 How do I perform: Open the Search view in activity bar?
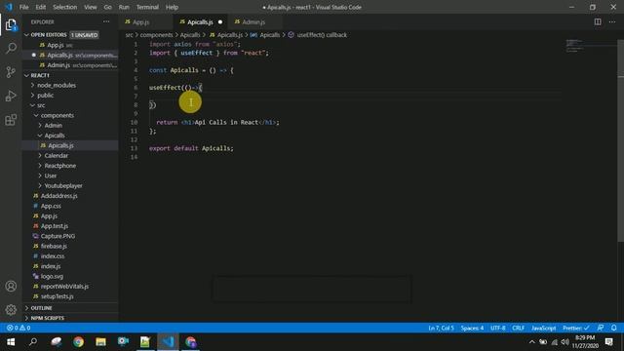point(11,49)
